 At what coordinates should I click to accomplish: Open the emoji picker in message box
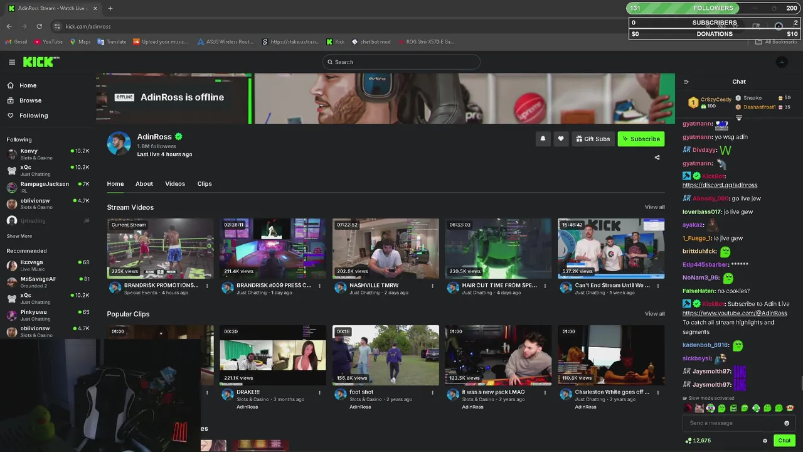[787, 423]
